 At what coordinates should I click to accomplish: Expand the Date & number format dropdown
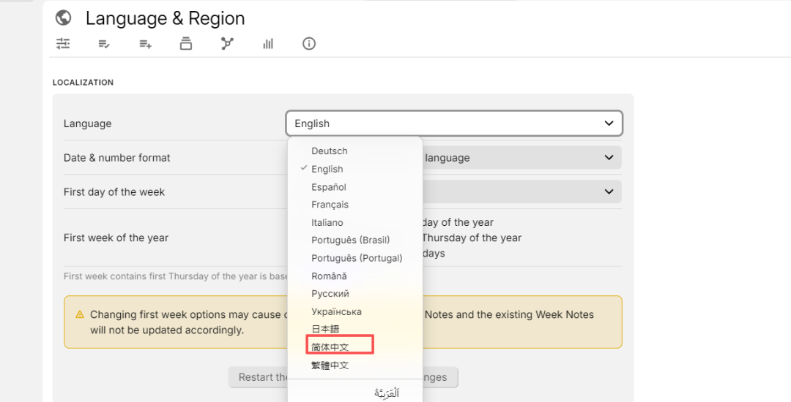click(x=609, y=157)
